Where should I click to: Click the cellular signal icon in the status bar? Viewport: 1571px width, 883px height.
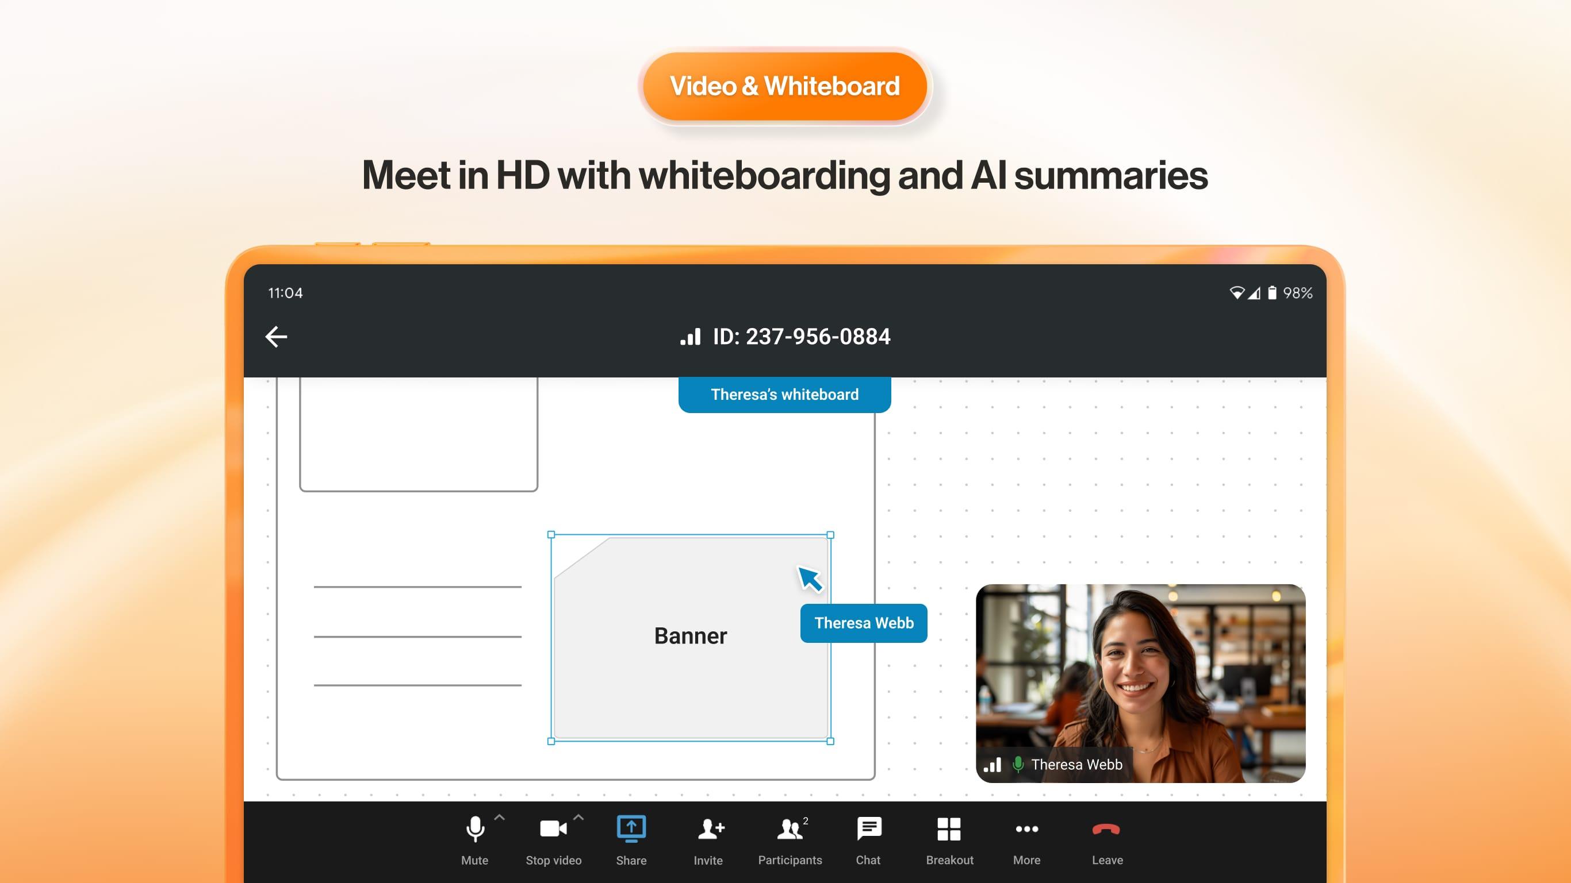tap(1254, 293)
